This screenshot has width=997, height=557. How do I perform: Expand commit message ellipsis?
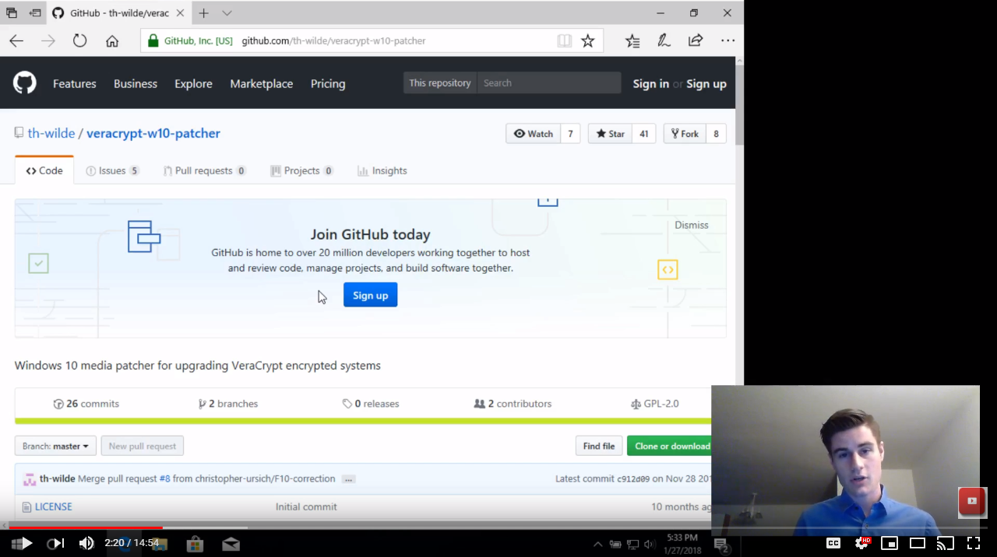point(349,479)
